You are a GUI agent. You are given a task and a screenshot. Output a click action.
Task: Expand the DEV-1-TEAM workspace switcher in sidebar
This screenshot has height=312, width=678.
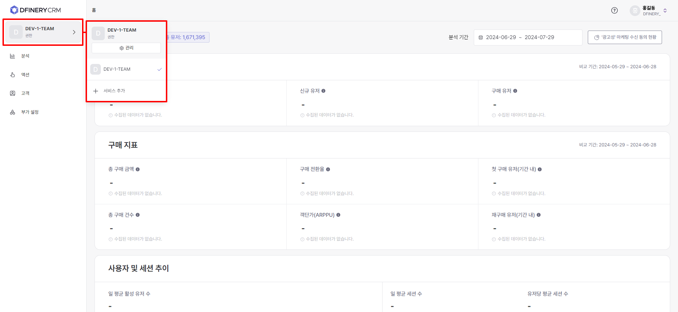click(43, 32)
